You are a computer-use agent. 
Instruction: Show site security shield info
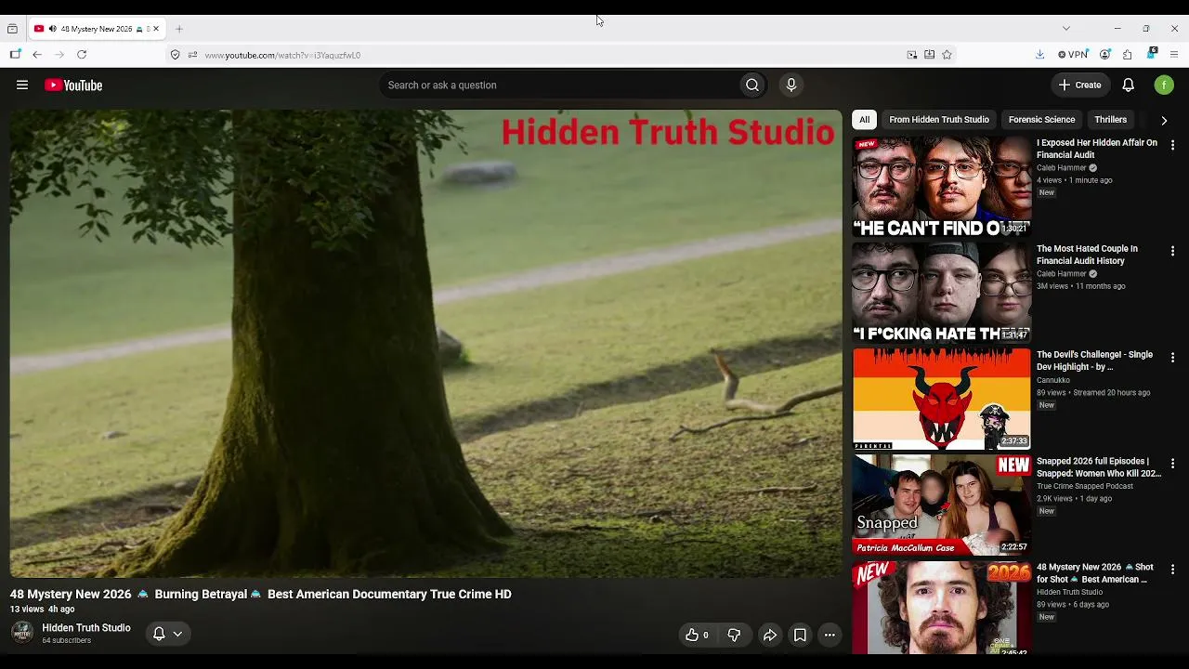click(175, 55)
